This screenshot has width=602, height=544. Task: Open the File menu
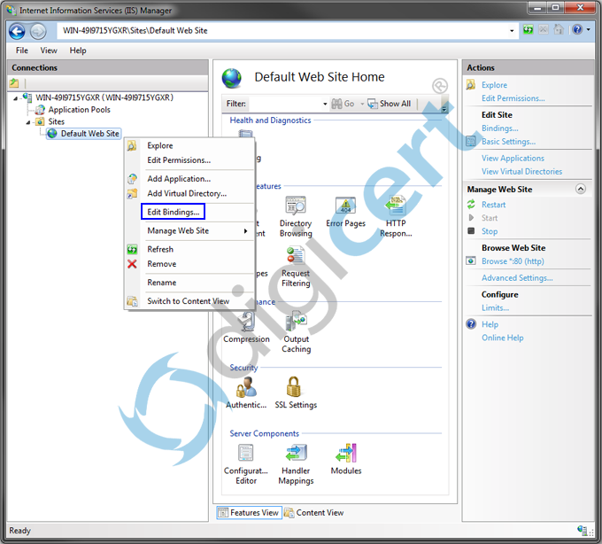pyautogui.click(x=22, y=51)
